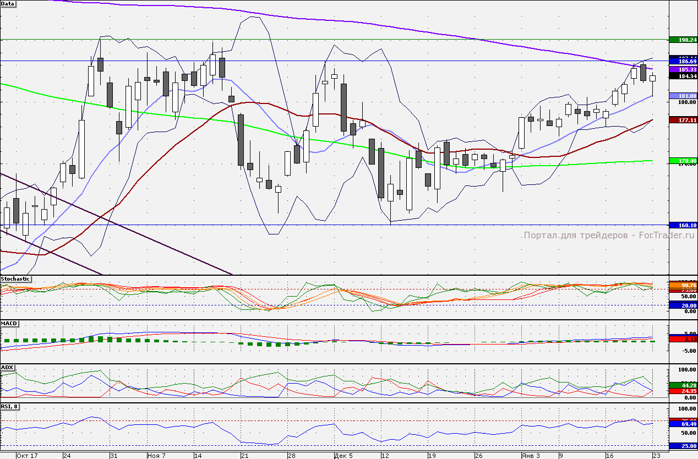Screen dimensions: 698x459
Task: Click the green 190.24 price marker
Action: (x=683, y=40)
